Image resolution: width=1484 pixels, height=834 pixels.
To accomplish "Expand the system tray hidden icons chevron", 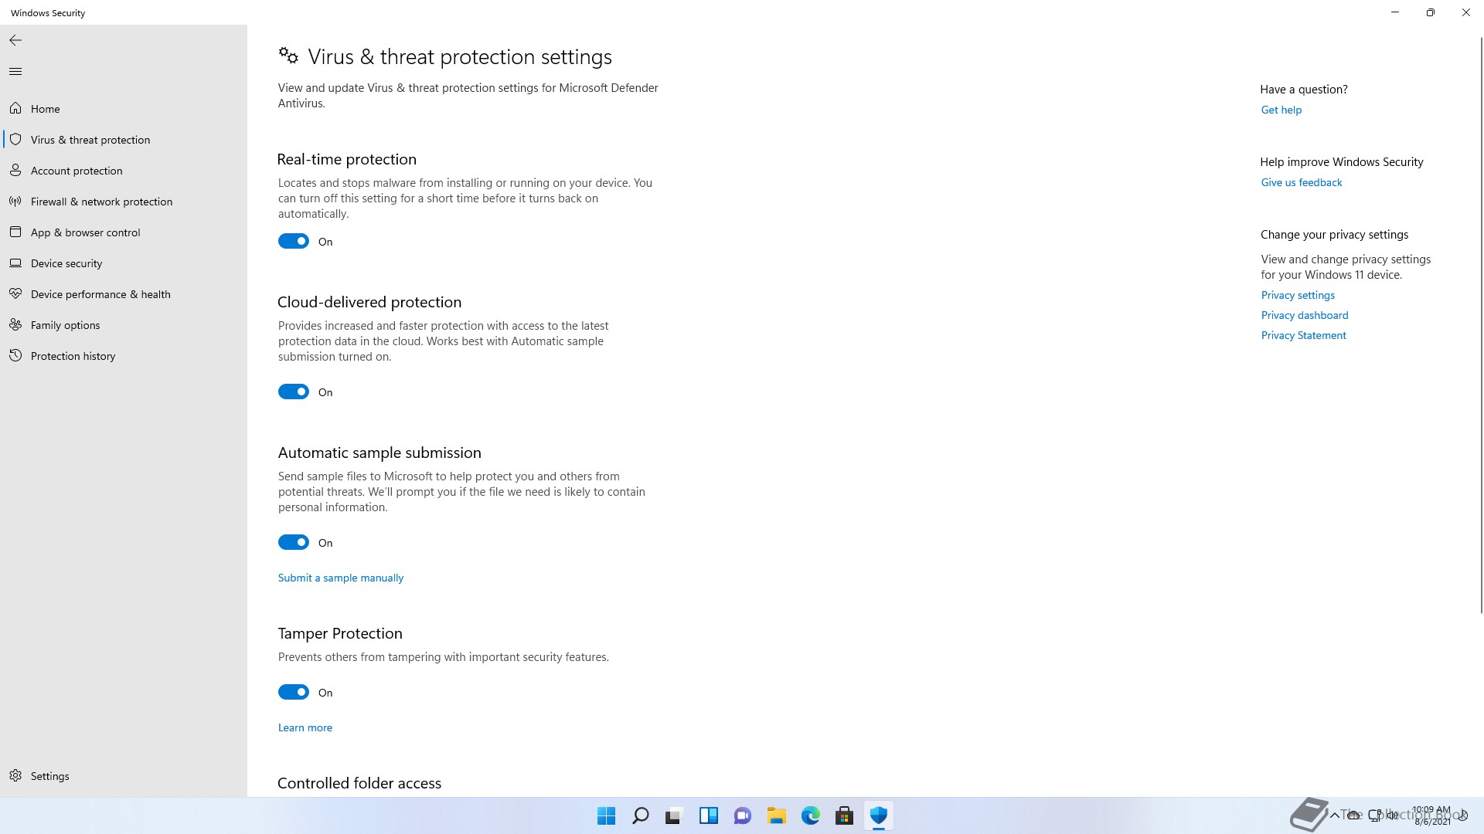I will click(x=1334, y=815).
